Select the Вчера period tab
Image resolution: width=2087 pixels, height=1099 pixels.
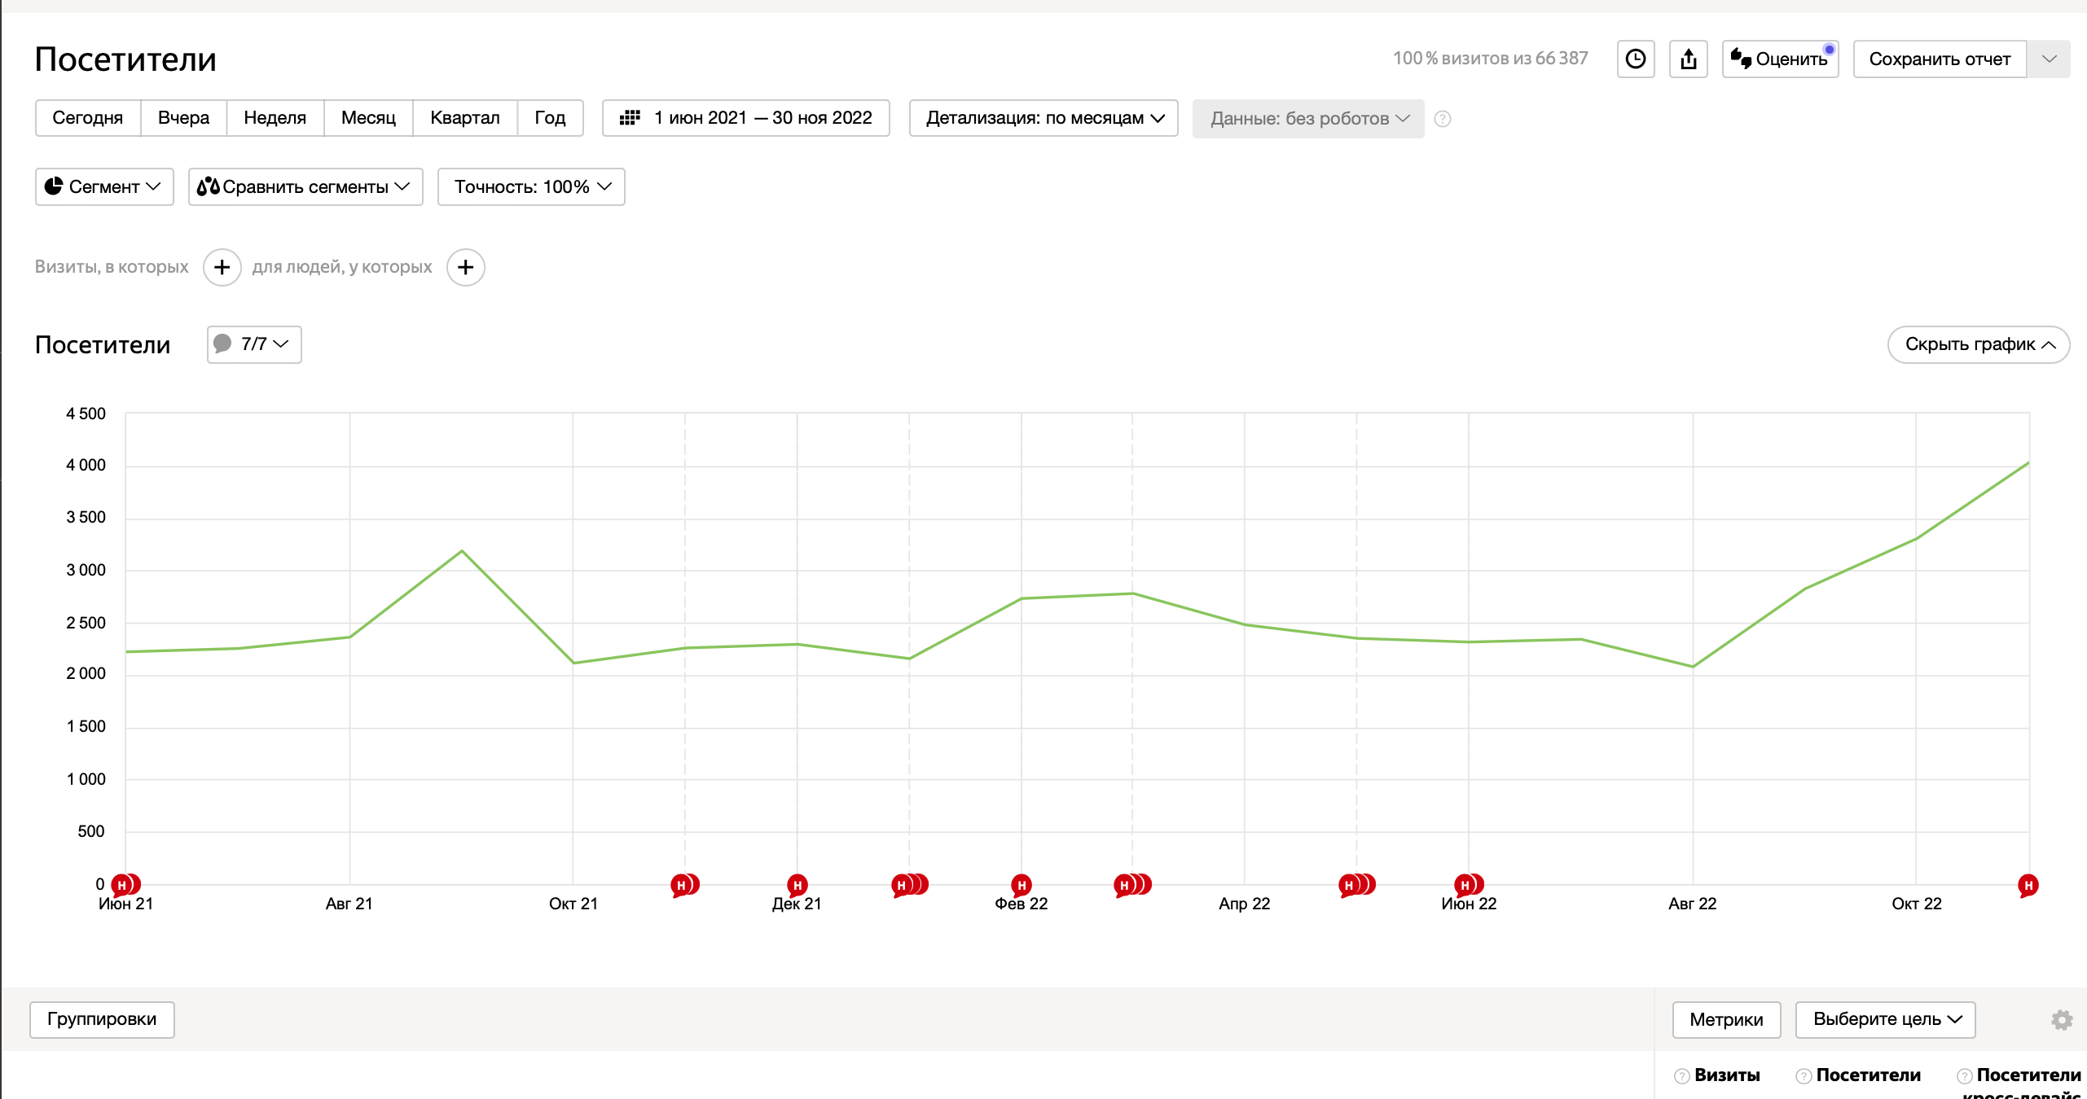coord(183,118)
